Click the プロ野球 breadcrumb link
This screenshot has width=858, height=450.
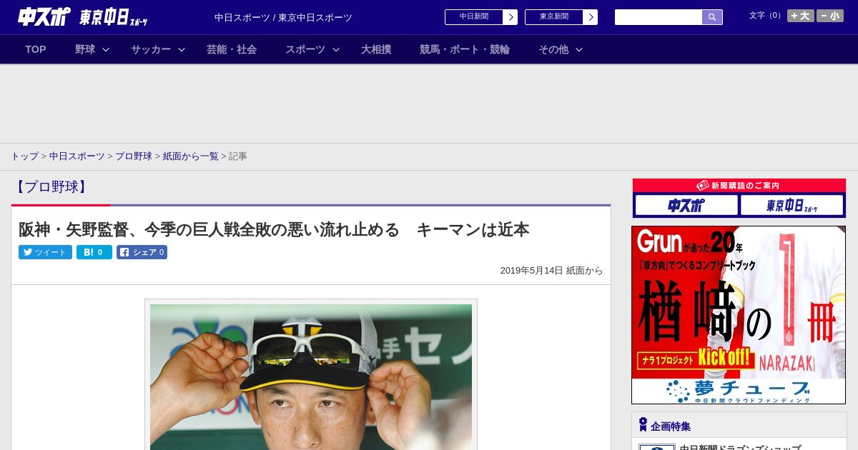(134, 156)
